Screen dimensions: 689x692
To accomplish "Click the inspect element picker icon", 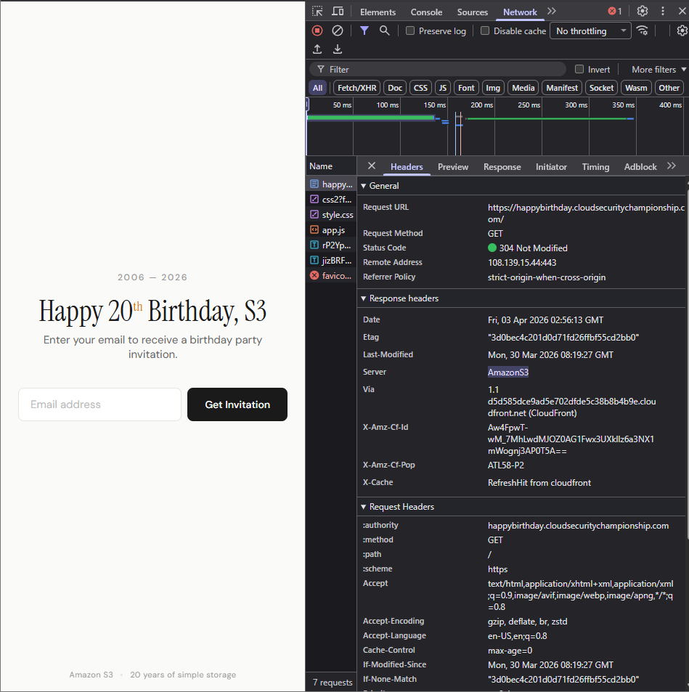I will pyautogui.click(x=317, y=12).
